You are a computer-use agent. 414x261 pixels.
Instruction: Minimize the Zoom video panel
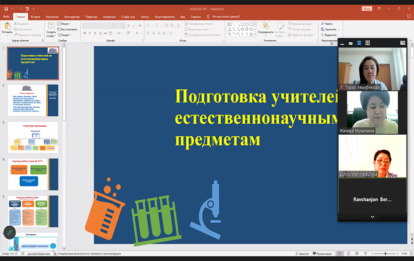coord(342,43)
